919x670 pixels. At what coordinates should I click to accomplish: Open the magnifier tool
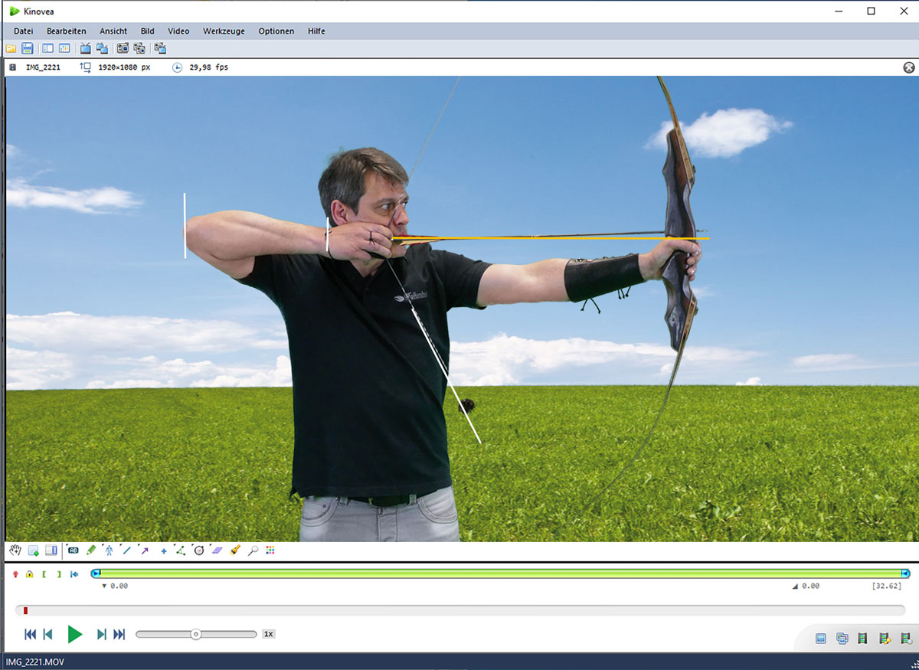pos(253,550)
